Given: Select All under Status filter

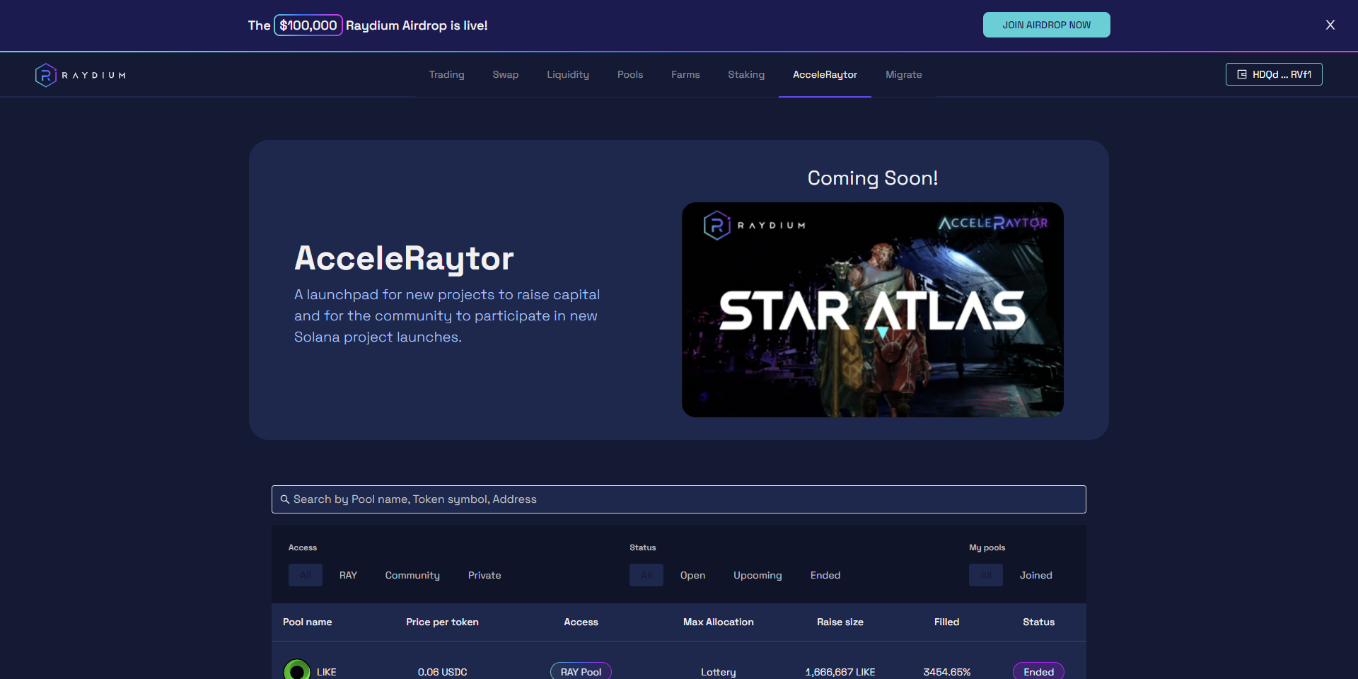Looking at the screenshot, I should 646,575.
